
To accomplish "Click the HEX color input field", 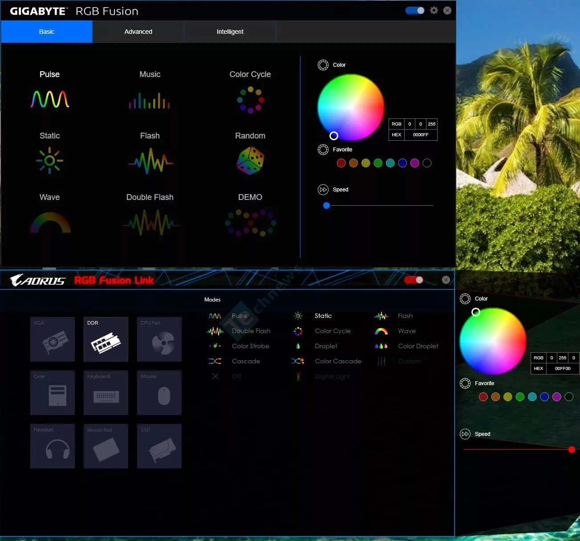I will click(421, 134).
